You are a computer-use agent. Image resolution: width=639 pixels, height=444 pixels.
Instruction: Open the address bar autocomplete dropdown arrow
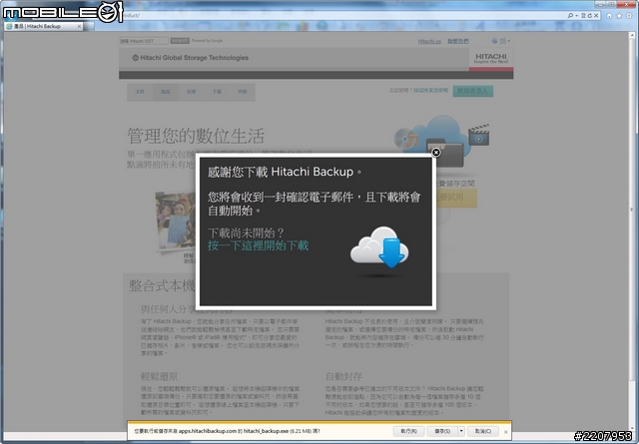[577, 16]
